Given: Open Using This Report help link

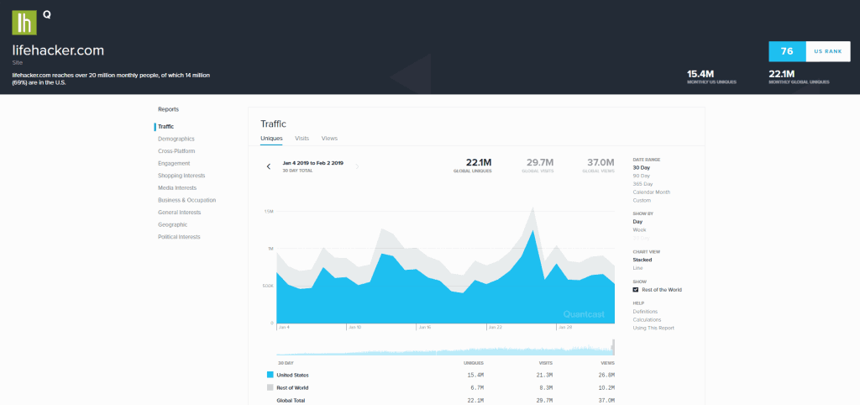Looking at the screenshot, I should click(653, 328).
